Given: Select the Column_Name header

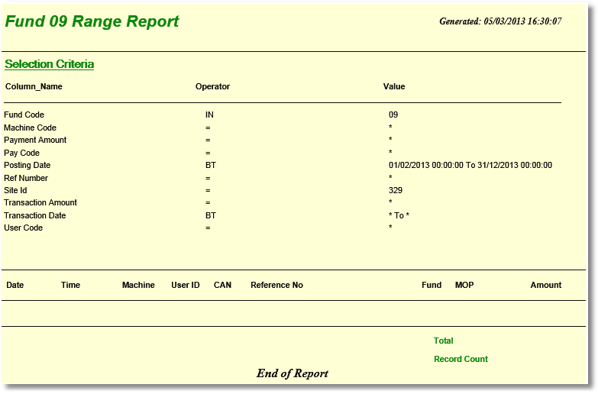Looking at the screenshot, I should [34, 86].
